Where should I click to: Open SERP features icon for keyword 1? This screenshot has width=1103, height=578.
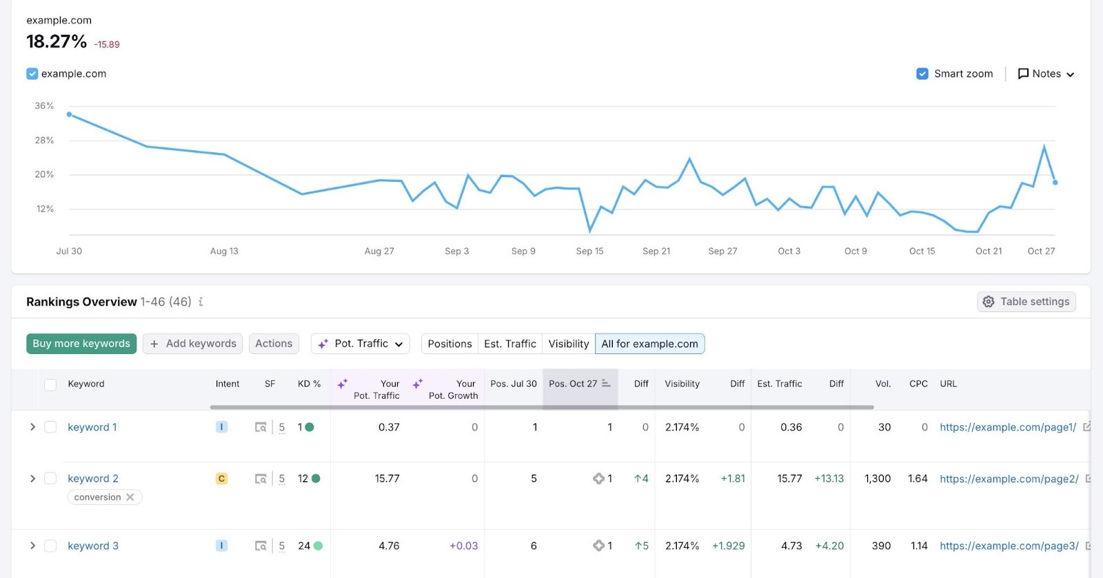pyautogui.click(x=261, y=427)
